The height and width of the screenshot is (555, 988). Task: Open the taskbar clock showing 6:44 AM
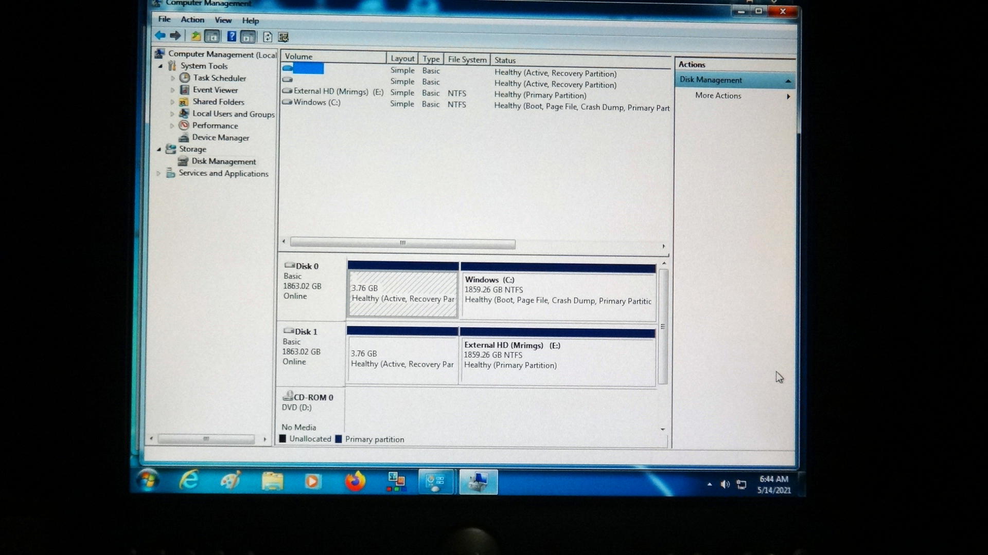[x=774, y=485]
